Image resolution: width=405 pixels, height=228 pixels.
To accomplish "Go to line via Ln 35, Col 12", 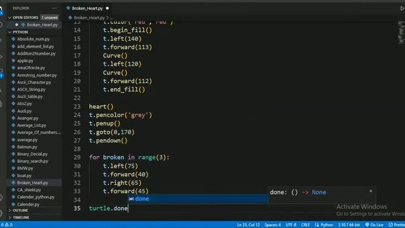I will pyautogui.click(x=248, y=225).
